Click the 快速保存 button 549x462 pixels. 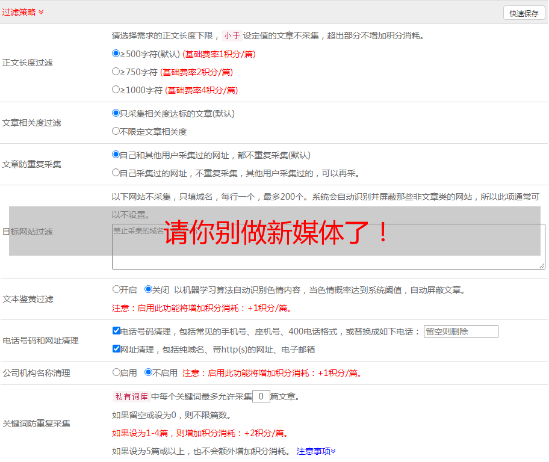coord(524,13)
